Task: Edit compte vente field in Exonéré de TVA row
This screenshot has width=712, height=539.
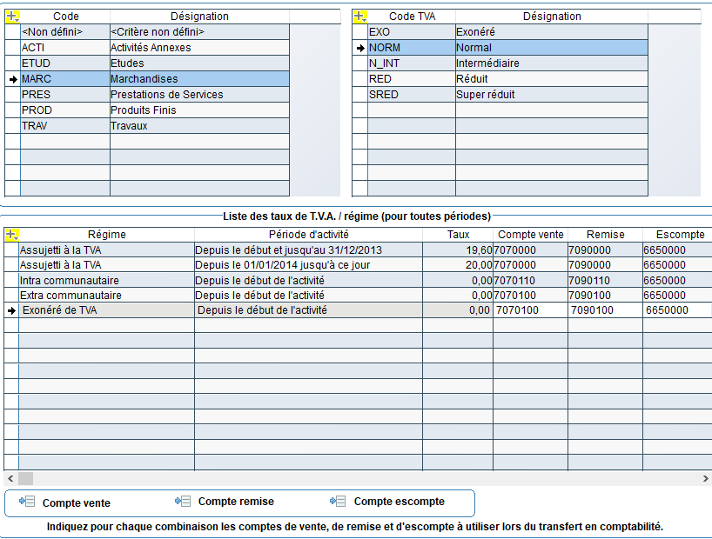Action: (530, 310)
